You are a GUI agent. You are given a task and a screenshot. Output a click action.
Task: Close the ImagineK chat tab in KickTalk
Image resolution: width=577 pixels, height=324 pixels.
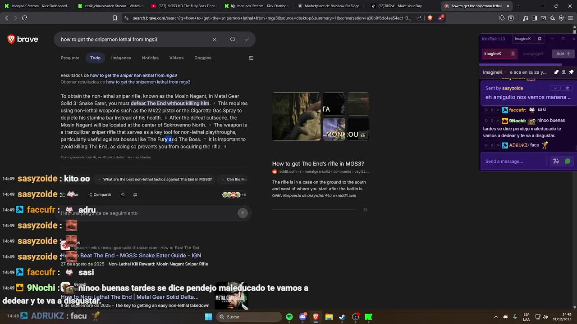513,54
